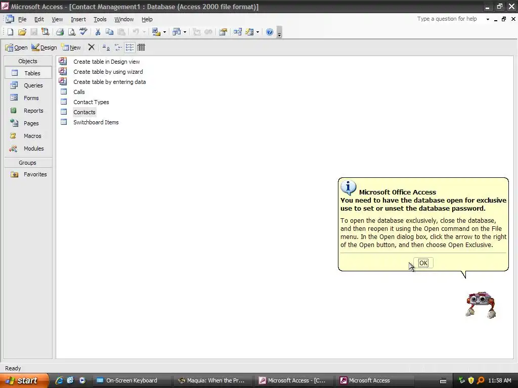Open Print Preview from toolbar
Viewport: 518px width, 388px height.
pyautogui.click(x=72, y=32)
